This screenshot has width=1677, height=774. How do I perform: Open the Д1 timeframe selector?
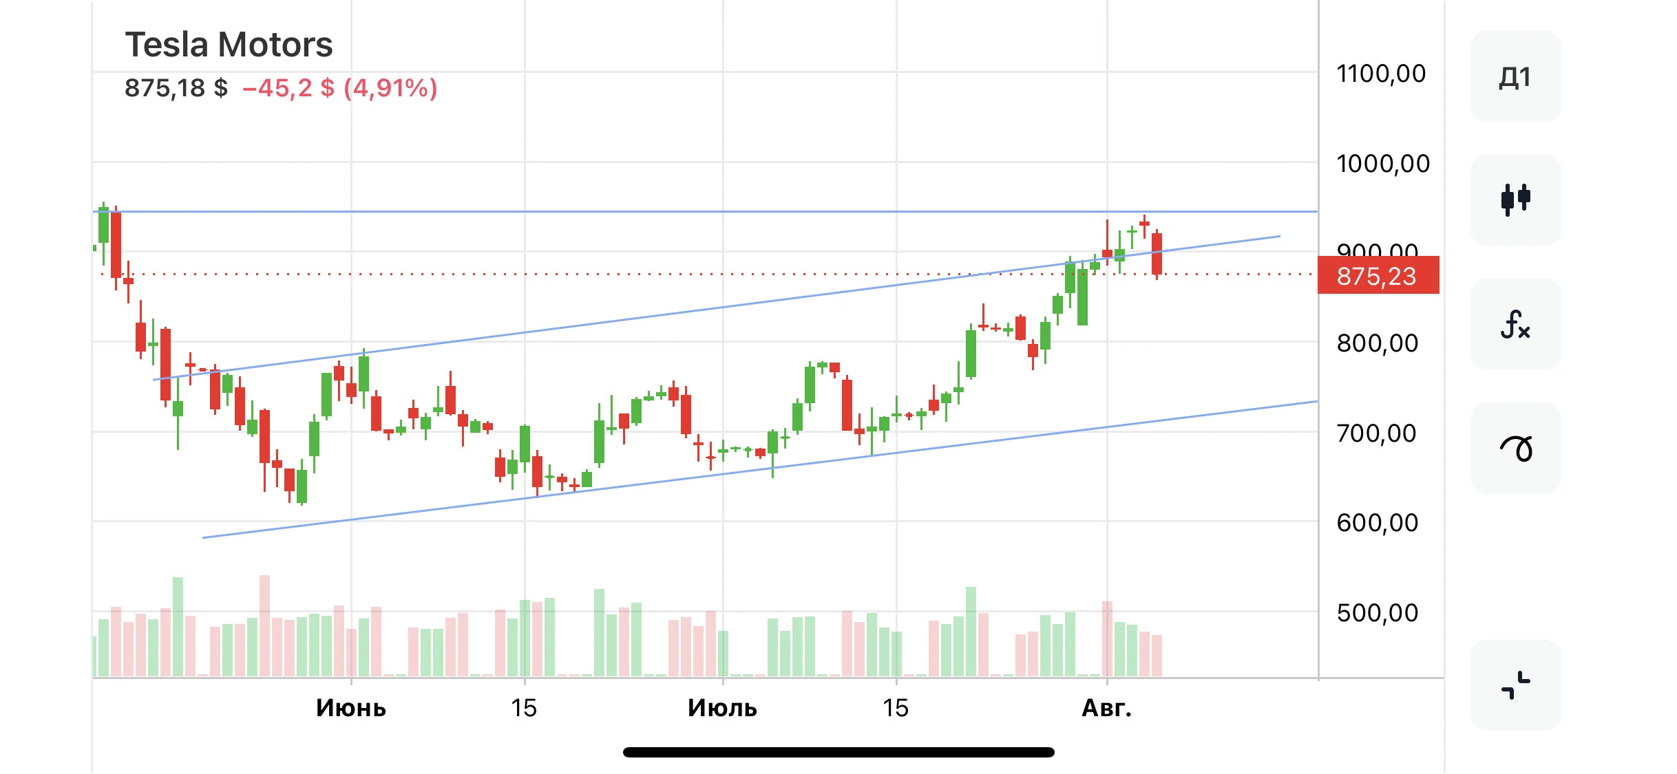click(1515, 76)
